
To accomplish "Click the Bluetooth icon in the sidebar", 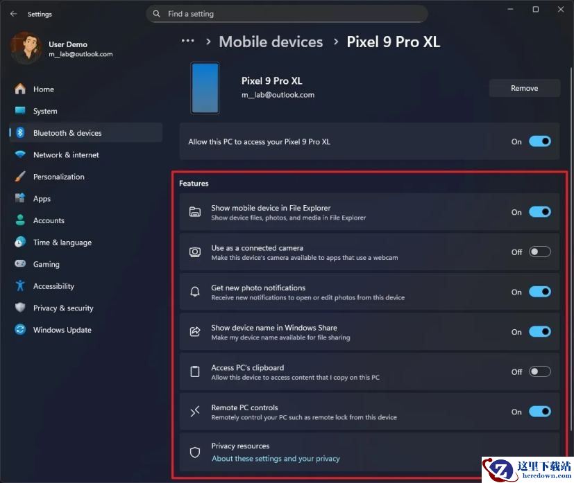I will tap(20, 132).
